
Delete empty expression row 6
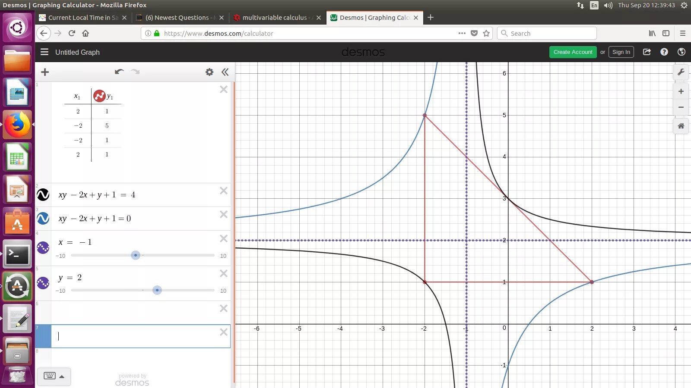coord(224,308)
